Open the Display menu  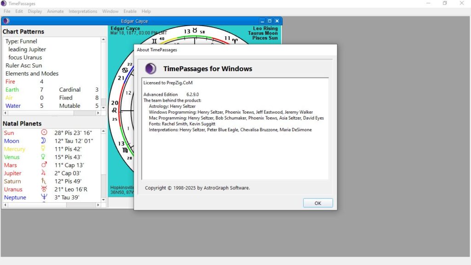35,11
